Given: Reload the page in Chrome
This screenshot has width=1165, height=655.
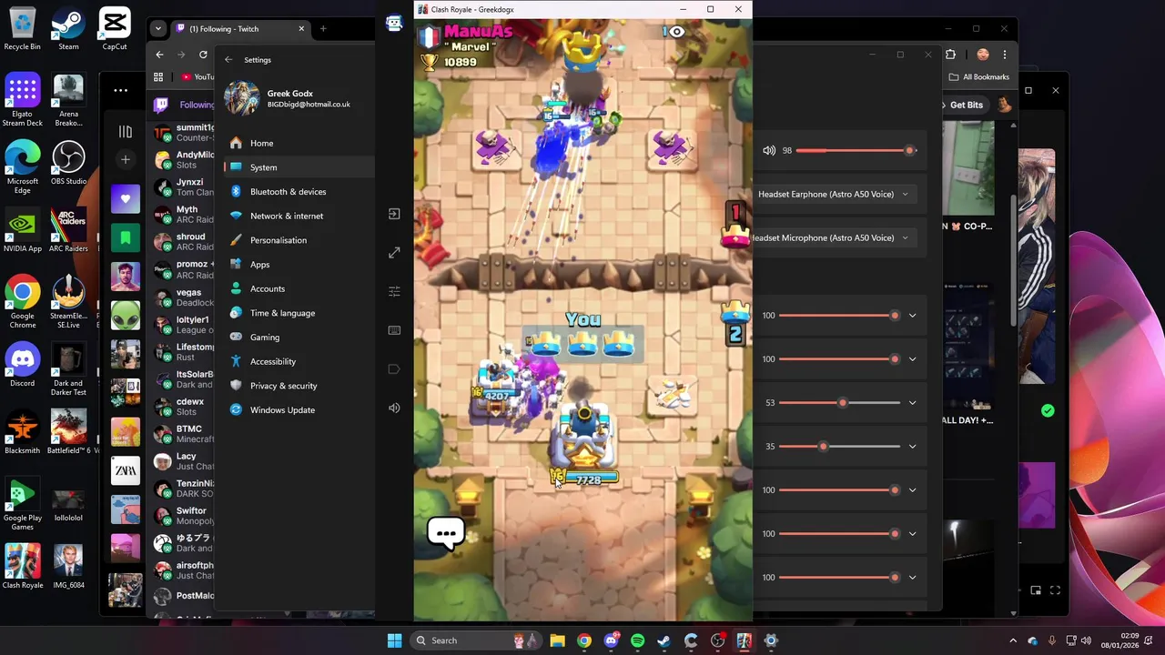Looking at the screenshot, I should pos(203,55).
